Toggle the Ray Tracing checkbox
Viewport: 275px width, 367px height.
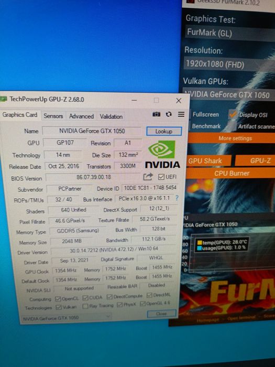click(85, 306)
